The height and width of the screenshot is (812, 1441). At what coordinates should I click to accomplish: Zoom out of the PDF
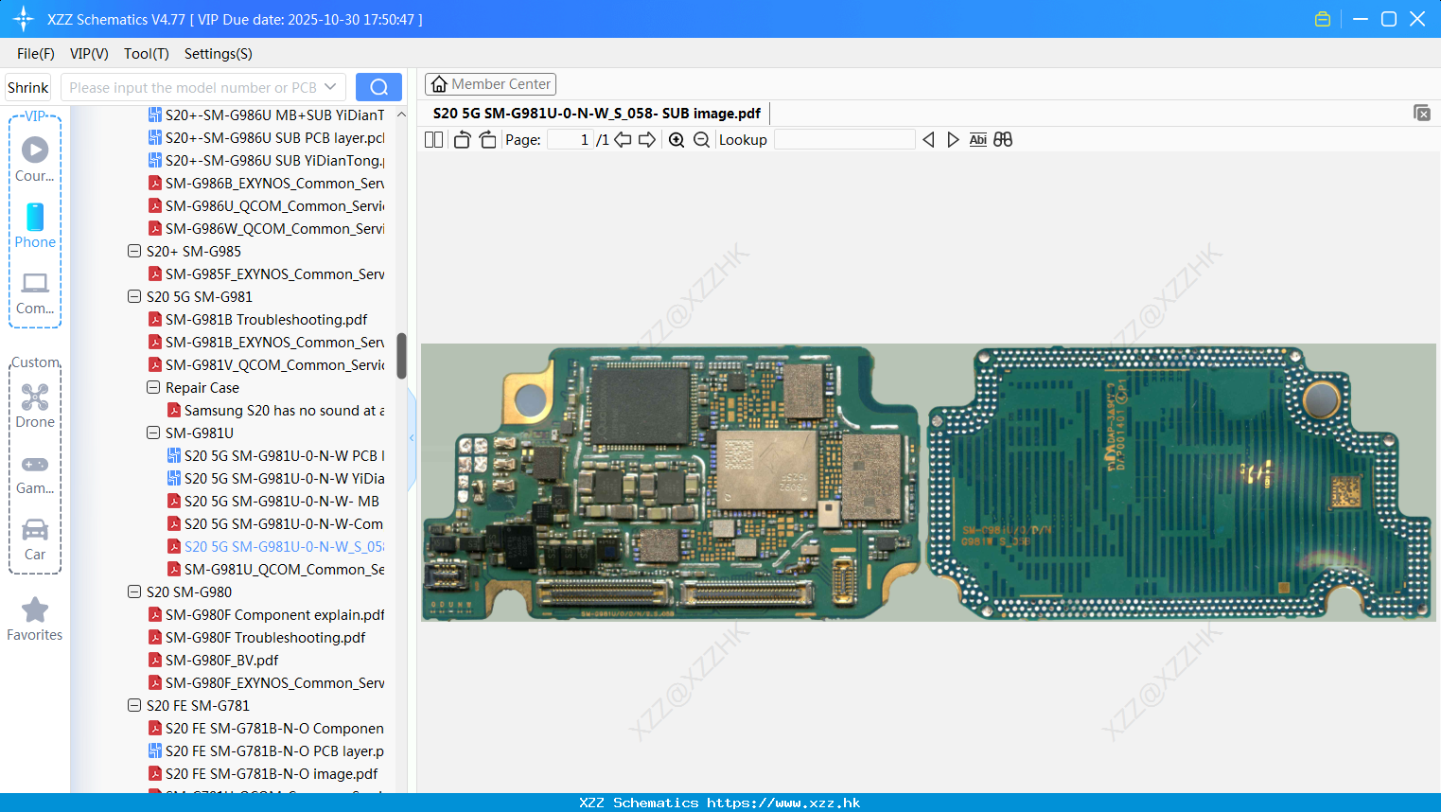click(x=701, y=140)
